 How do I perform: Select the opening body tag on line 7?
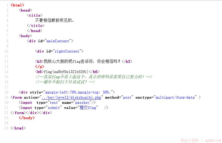pyautogui.click(x=25, y=36)
